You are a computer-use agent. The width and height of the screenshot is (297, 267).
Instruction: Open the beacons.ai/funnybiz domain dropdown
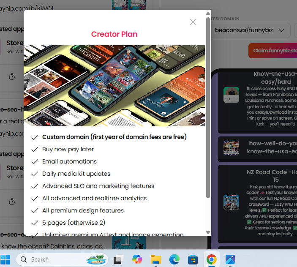click(x=250, y=30)
